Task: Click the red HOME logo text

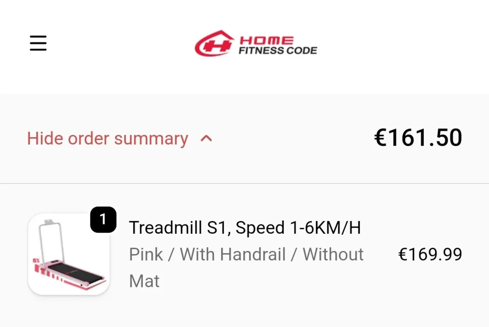Action: click(267, 40)
